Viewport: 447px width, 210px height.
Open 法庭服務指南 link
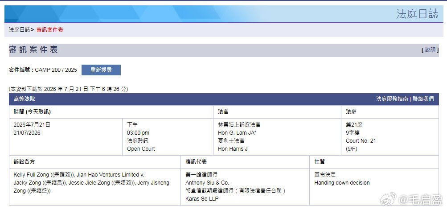pyautogui.click(x=392, y=99)
